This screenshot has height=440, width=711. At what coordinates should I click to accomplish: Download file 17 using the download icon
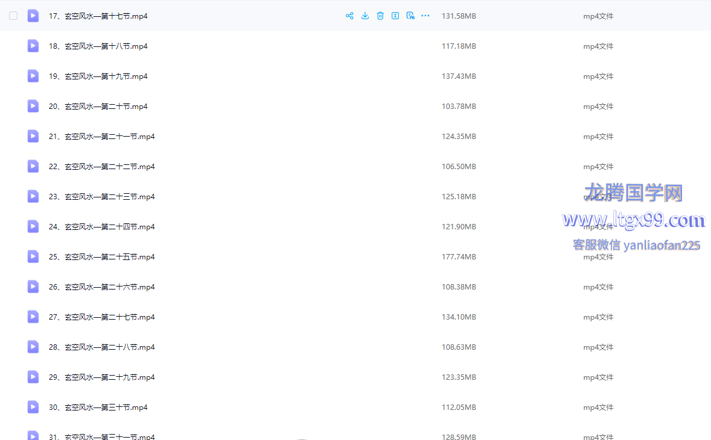coord(365,16)
